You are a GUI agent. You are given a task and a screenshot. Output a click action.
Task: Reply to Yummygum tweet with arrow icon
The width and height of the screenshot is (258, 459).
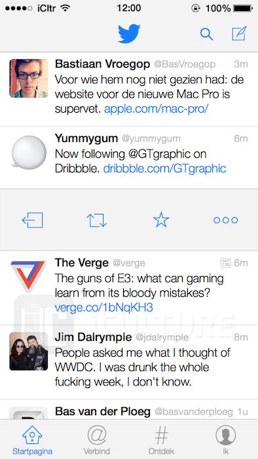point(33,220)
